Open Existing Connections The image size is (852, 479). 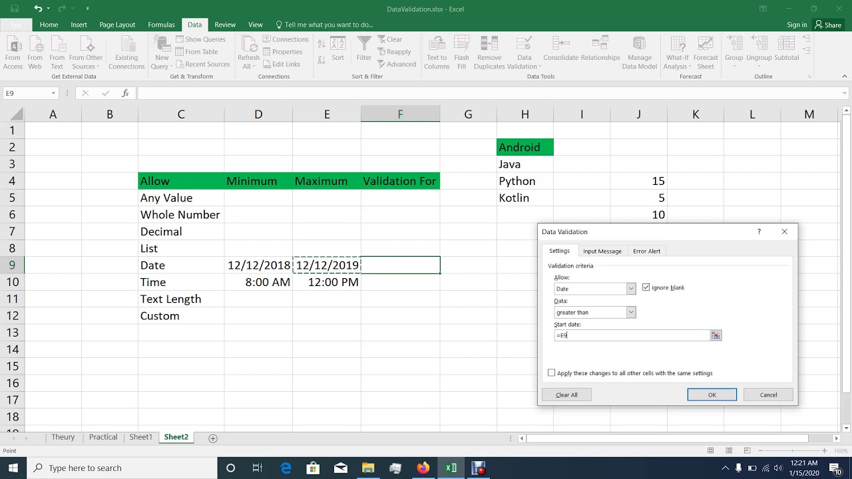[126, 53]
